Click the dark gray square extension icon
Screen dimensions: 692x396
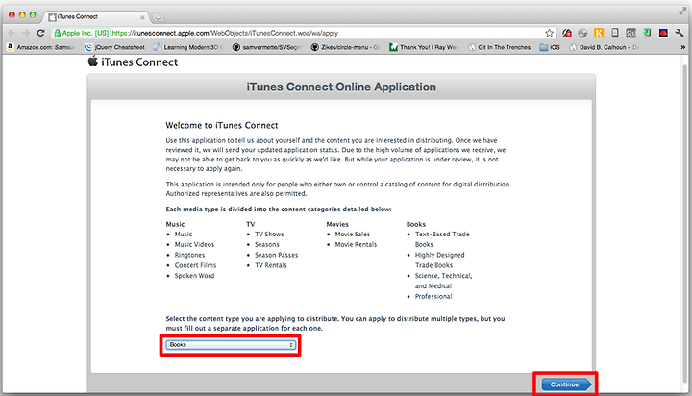pyautogui.click(x=631, y=33)
